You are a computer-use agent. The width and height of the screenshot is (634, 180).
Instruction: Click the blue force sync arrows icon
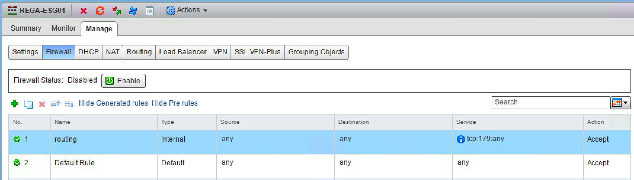[133, 11]
